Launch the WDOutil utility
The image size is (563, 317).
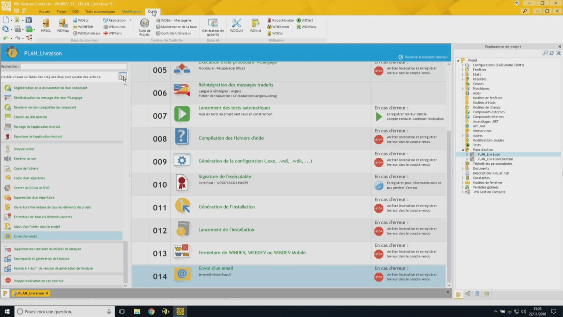(236, 25)
